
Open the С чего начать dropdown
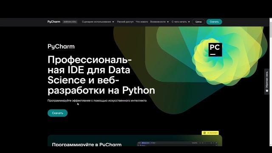(181, 22)
